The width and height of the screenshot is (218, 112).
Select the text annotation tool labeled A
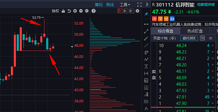point(146,108)
